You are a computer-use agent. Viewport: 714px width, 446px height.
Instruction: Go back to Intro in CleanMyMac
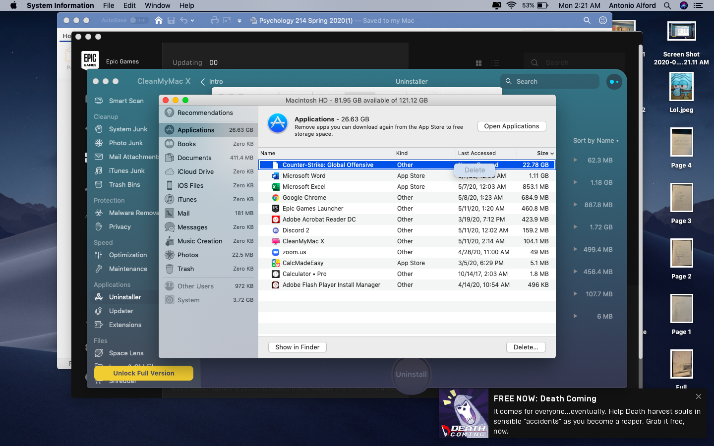[212, 82]
